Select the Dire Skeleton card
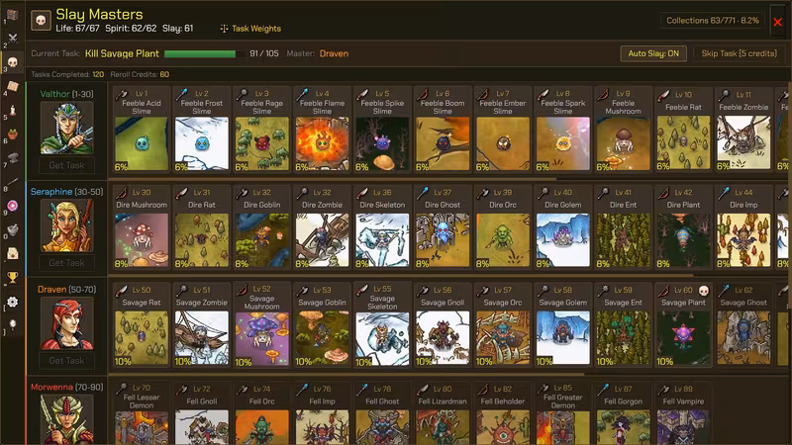792x445 pixels. 382,227
